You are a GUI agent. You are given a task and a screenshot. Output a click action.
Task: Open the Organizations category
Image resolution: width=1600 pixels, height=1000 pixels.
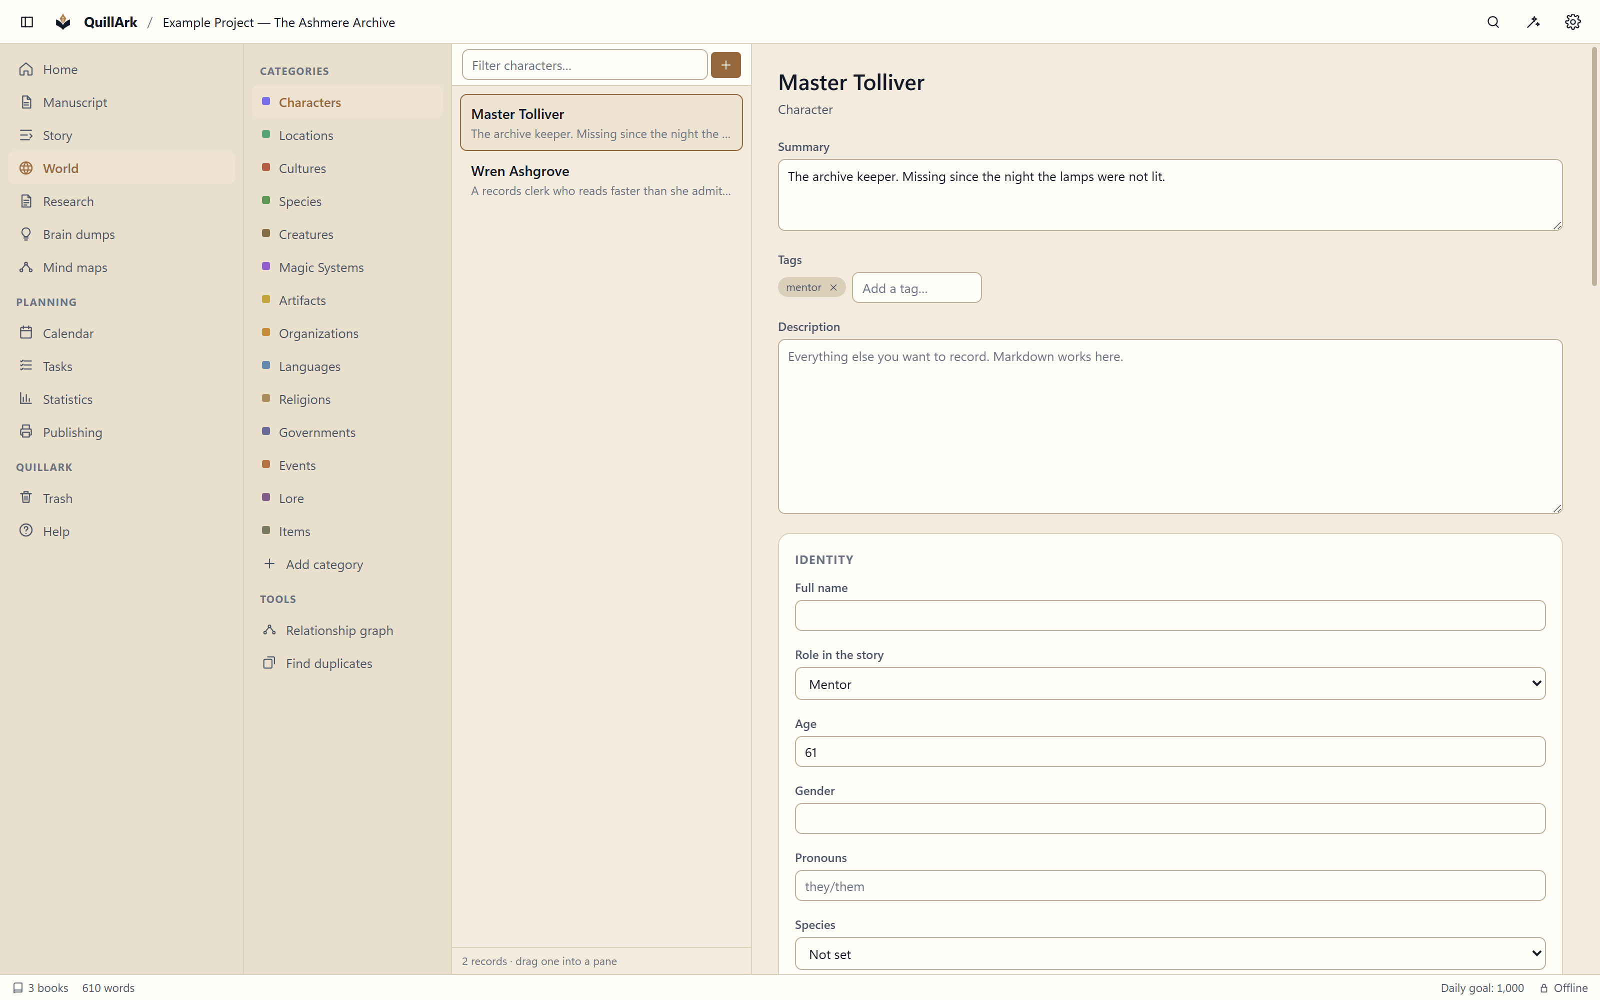347,332
